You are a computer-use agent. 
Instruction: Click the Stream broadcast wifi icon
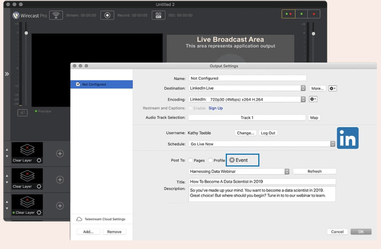[x=56, y=15]
